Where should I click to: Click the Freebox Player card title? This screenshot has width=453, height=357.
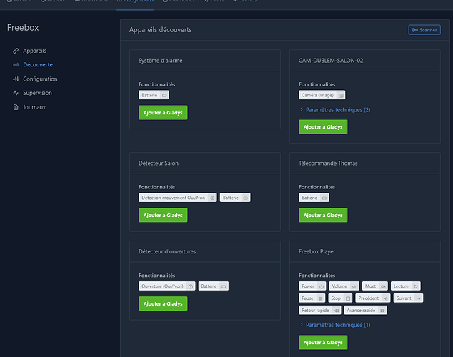click(317, 251)
